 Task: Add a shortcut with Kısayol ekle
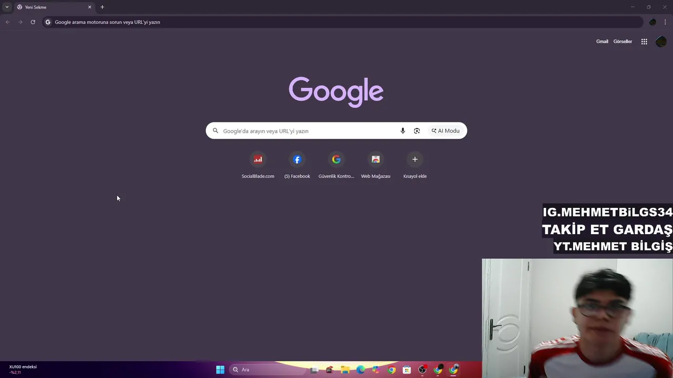point(415,165)
